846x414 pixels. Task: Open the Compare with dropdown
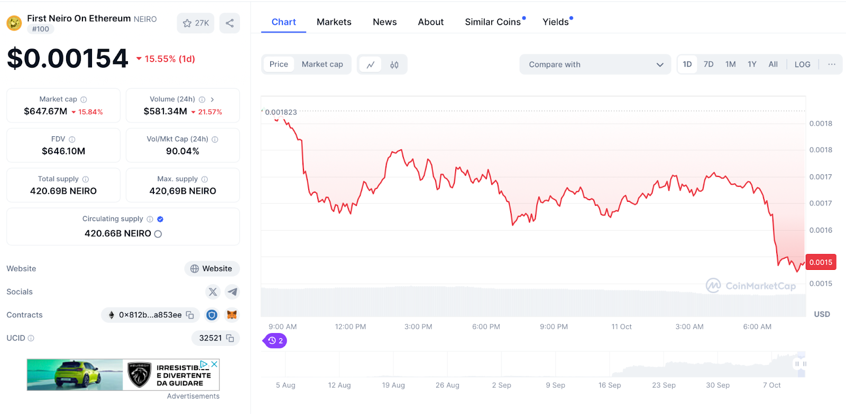[x=595, y=64]
